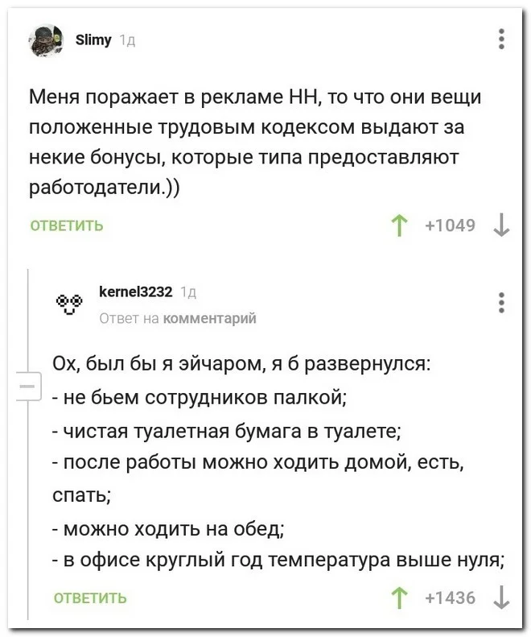Click the line "можно ходить на обед"
This screenshot has width=531, height=637.
pos(171,529)
